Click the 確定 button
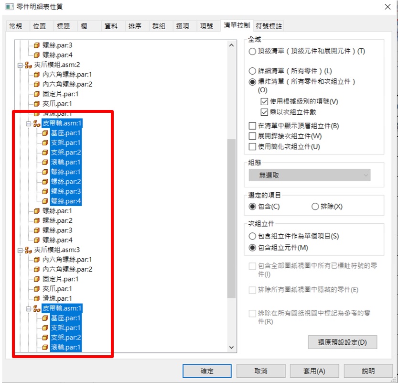The height and width of the screenshot is (383, 398). point(207,371)
